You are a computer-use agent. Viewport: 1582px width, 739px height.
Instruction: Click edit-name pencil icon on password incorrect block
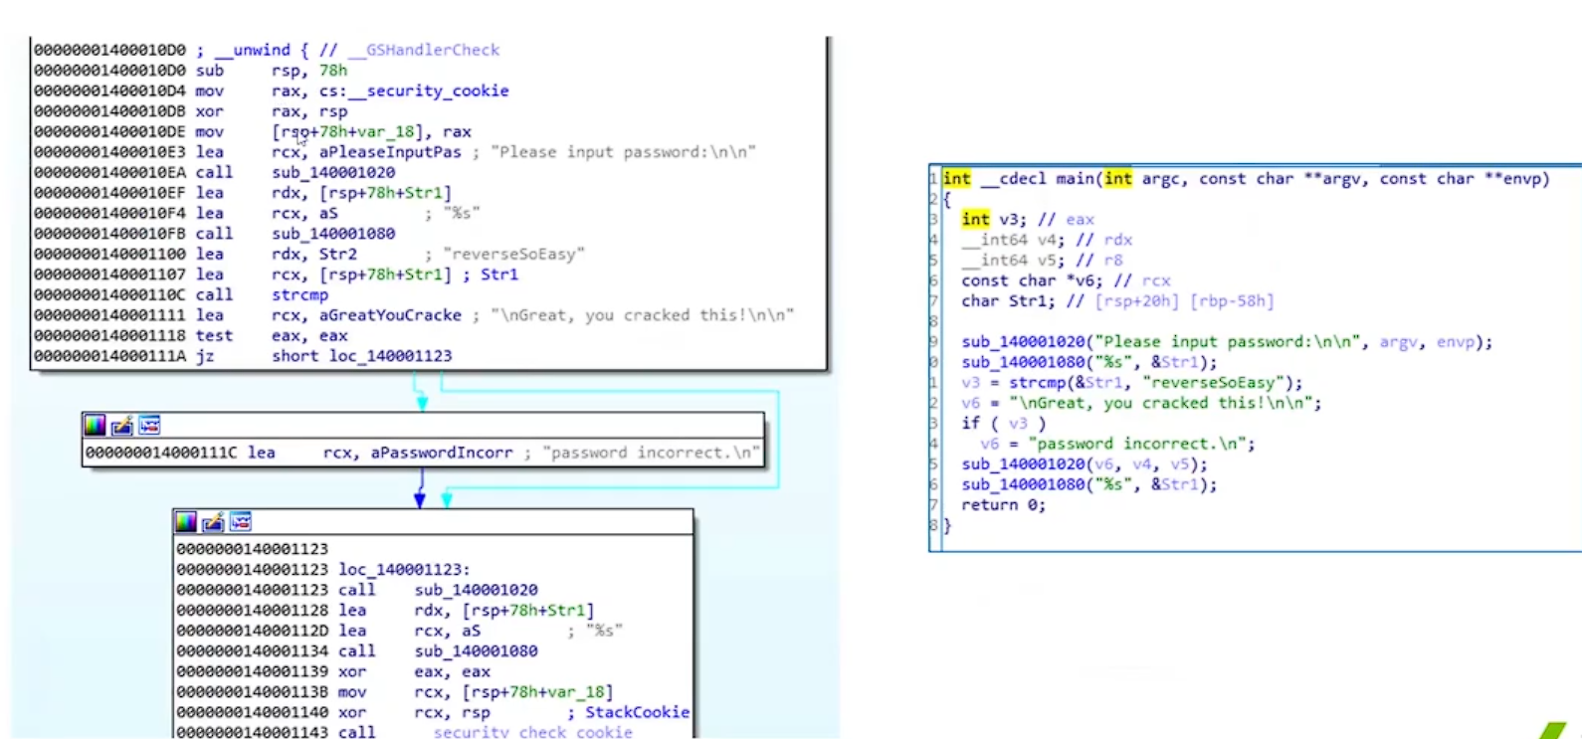coord(122,426)
